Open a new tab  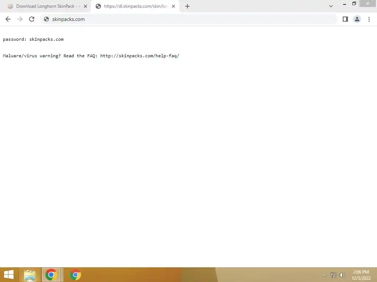[187, 6]
